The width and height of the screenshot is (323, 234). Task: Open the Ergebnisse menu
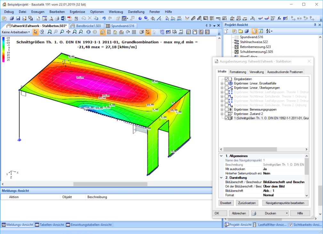click(77, 12)
